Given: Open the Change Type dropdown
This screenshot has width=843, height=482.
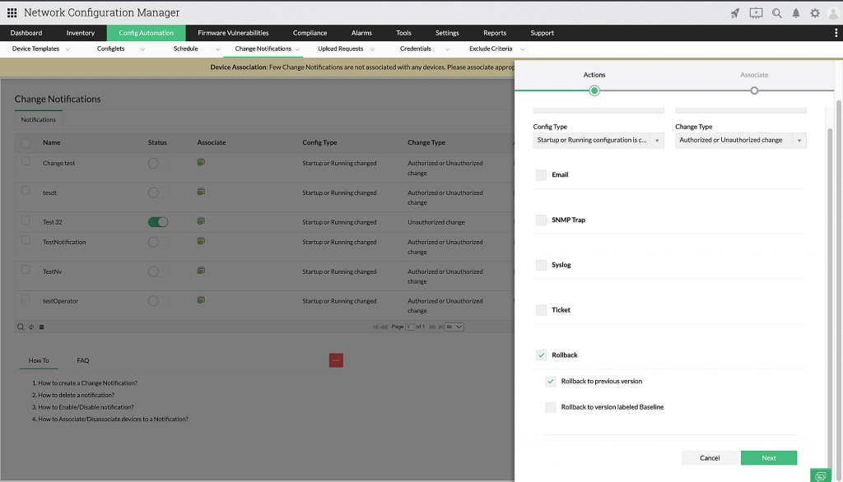Looking at the screenshot, I should click(x=799, y=141).
